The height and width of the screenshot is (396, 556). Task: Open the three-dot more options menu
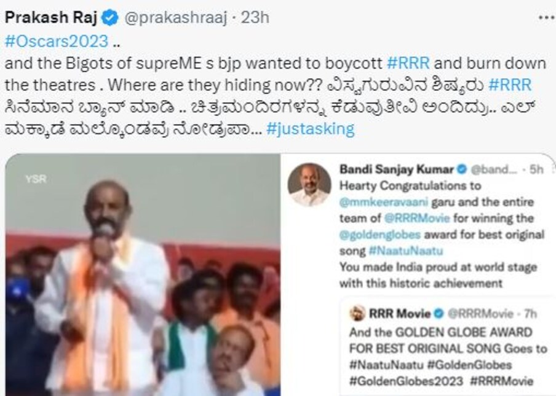point(546,18)
